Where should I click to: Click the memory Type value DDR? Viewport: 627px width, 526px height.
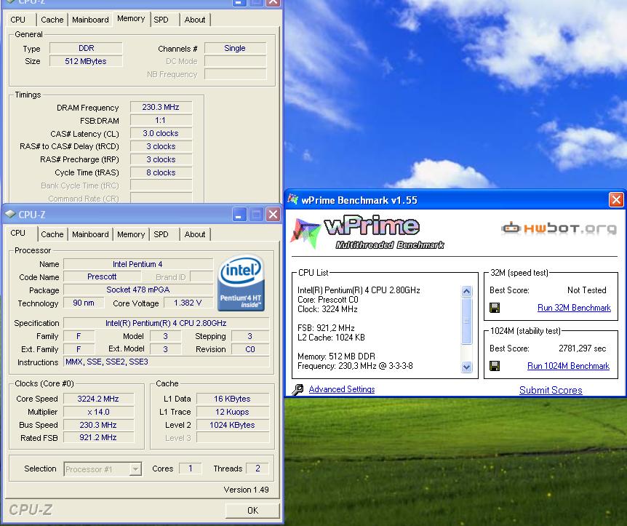[x=86, y=49]
